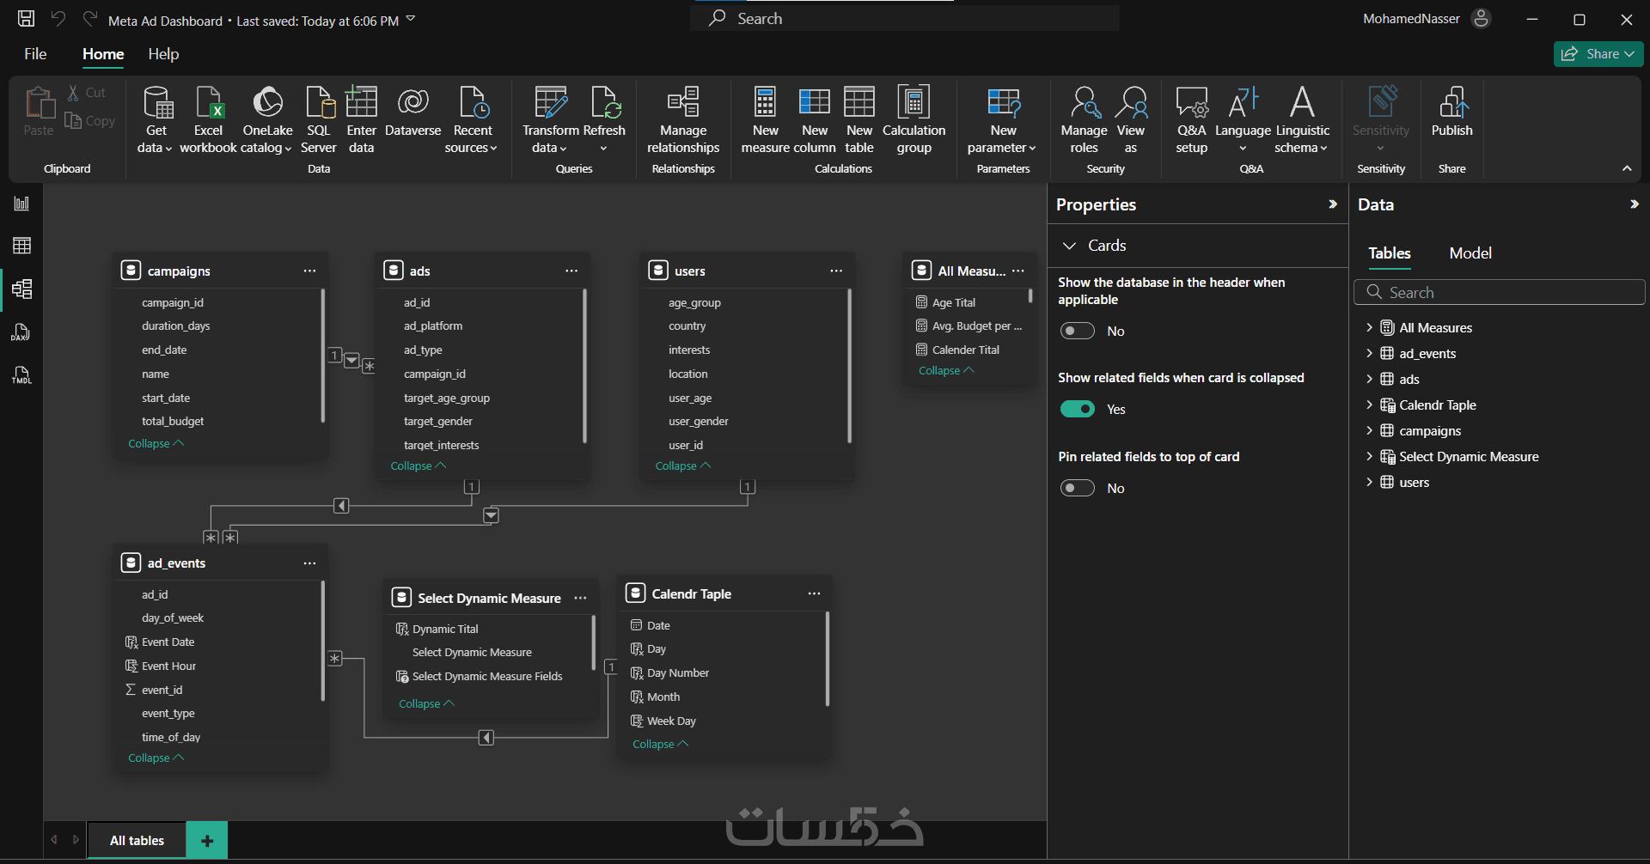The height and width of the screenshot is (864, 1650).
Task: Collapse the Properties pane
Action: [1333, 204]
